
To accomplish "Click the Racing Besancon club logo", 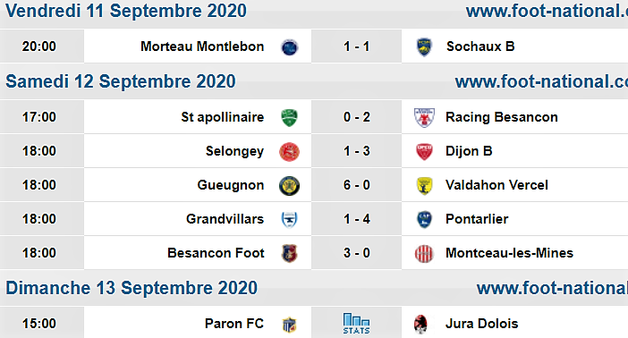I will tap(424, 117).
